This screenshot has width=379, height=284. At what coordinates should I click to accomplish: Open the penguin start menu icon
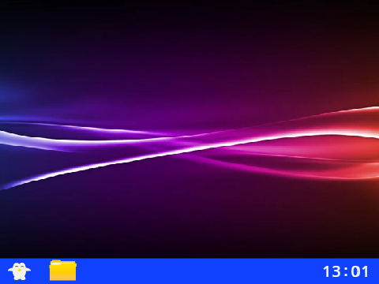[19, 271]
